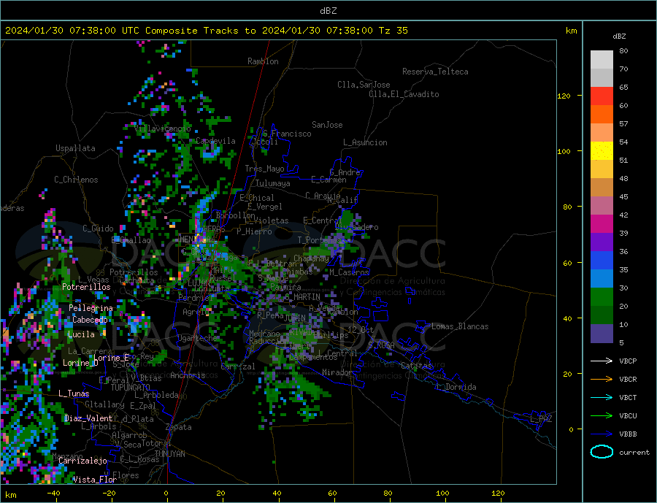
Task: Click the UTC Composite Tracks timestamp header
Action: [x=206, y=31]
